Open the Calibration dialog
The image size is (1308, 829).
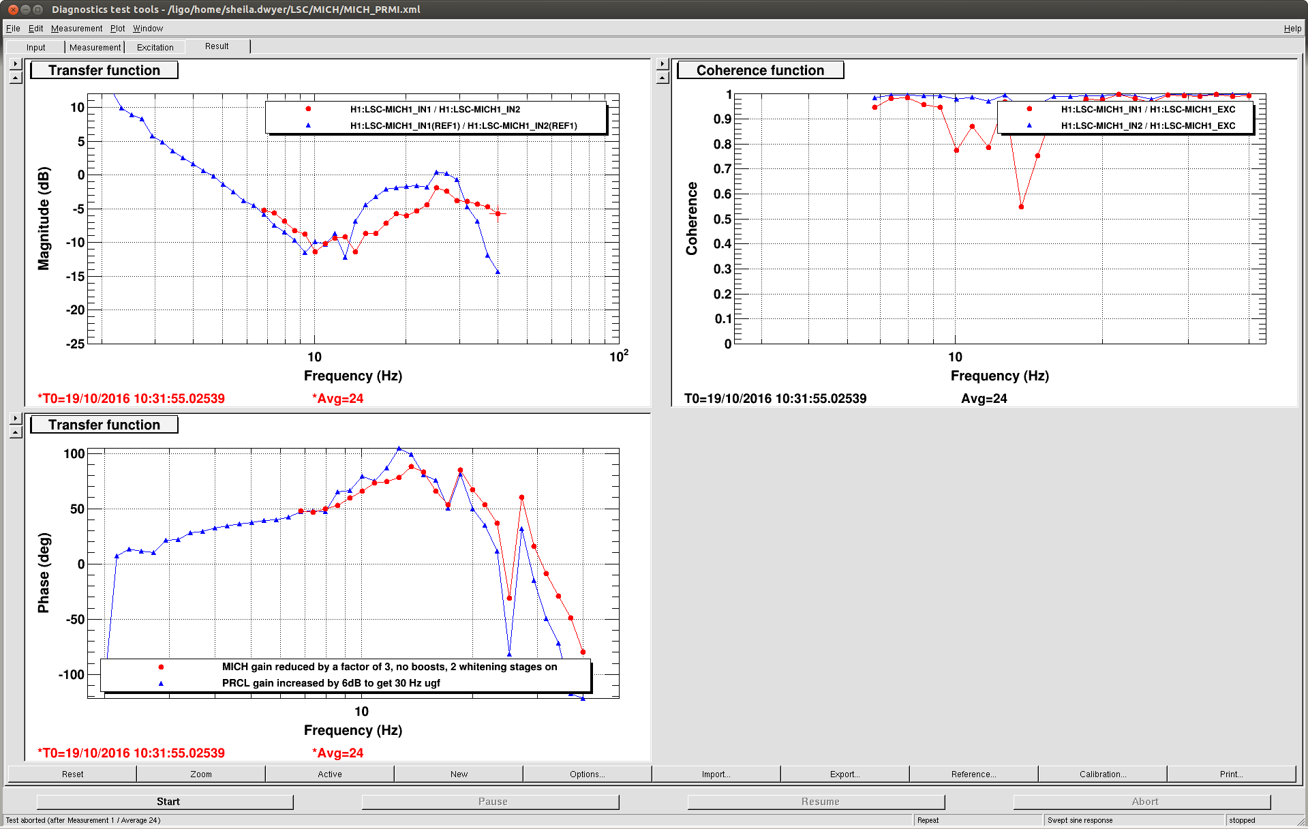coord(1103,774)
